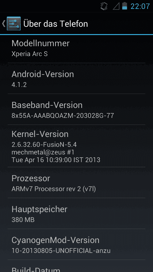The image size is (153, 272).
Task: Tap the mechmetal@zeus kernel build line
Action: coord(43,152)
